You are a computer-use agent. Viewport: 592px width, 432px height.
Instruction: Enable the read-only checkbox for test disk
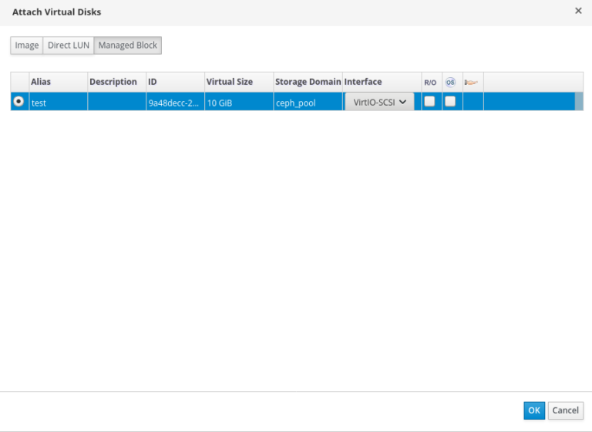(429, 101)
